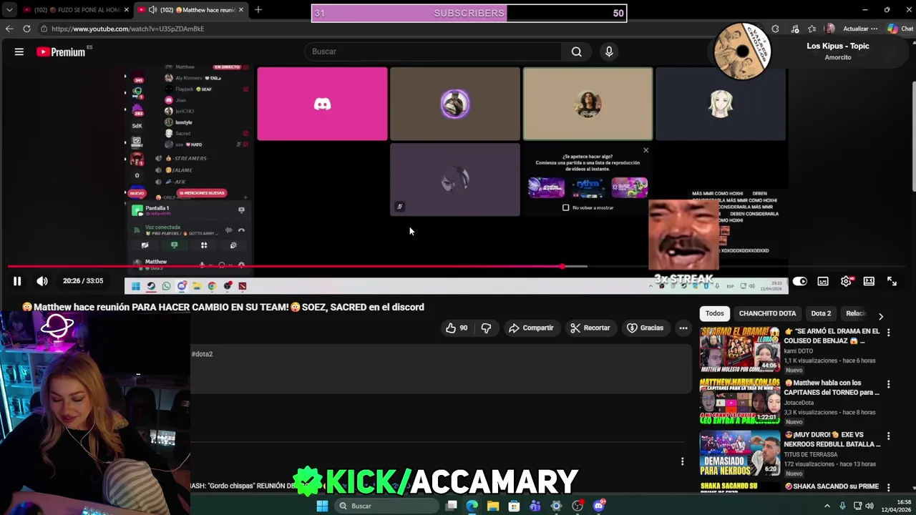
Task: Open Task View on taskbar
Action: [x=451, y=506]
